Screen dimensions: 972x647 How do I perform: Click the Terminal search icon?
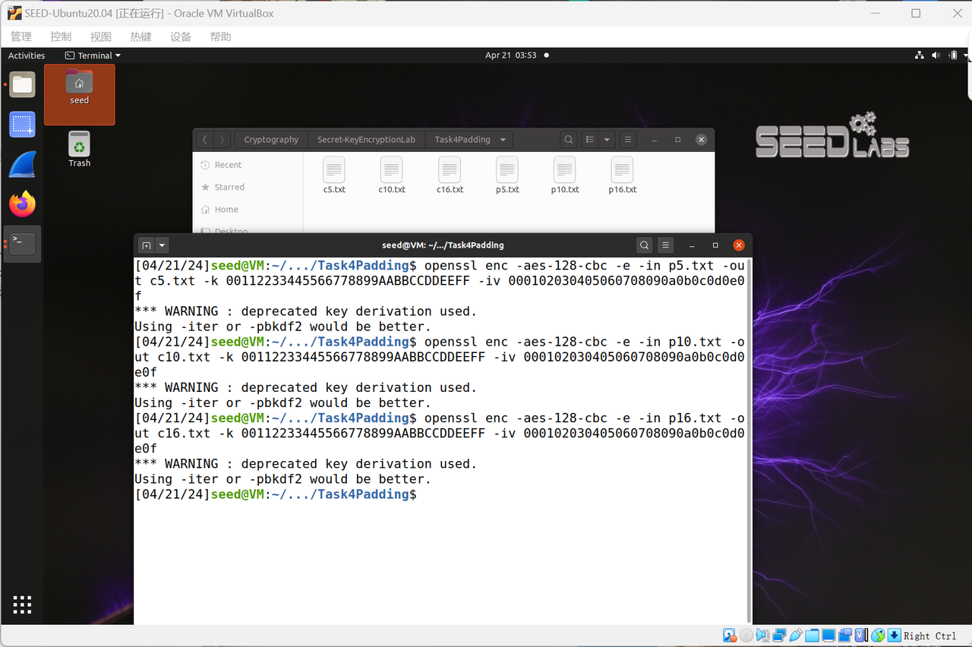(x=644, y=245)
